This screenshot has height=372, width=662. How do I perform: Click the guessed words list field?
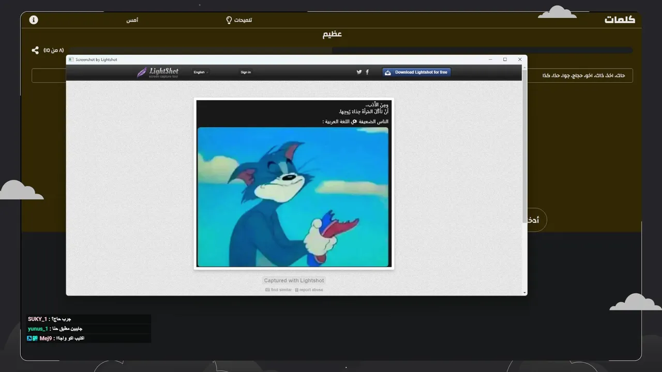pos(331,75)
